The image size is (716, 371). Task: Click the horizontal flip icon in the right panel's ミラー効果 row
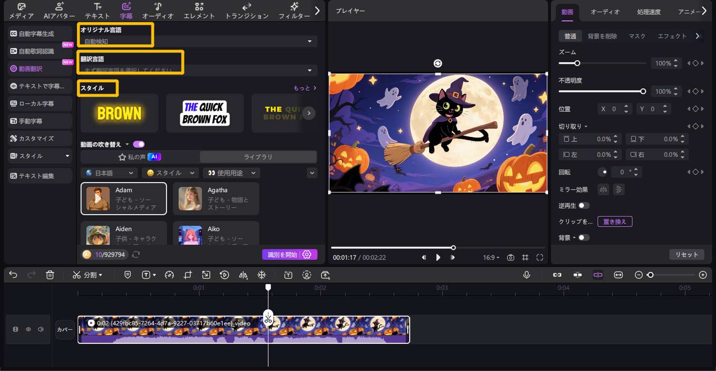point(603,189)
